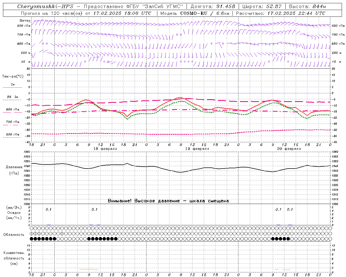Viewport: 346px width, 277px height.
Task: Click the '(мм/1ч.)' precipitation unit label
Action: 14,218
